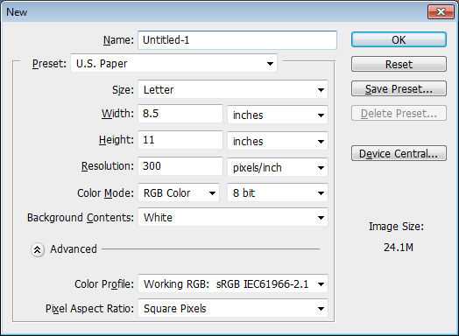Open the Resolution units pixels/inch dropdown
The image size is (459, 336).
coord(278,167)
